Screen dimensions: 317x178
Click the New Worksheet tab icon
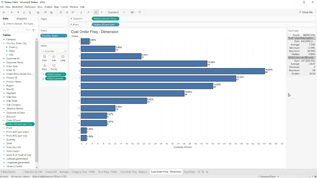pos(199,172)
